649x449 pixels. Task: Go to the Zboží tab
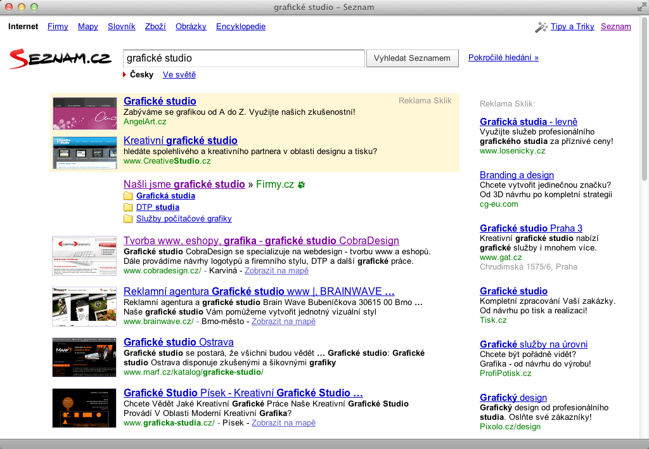[x=155, y=27]
